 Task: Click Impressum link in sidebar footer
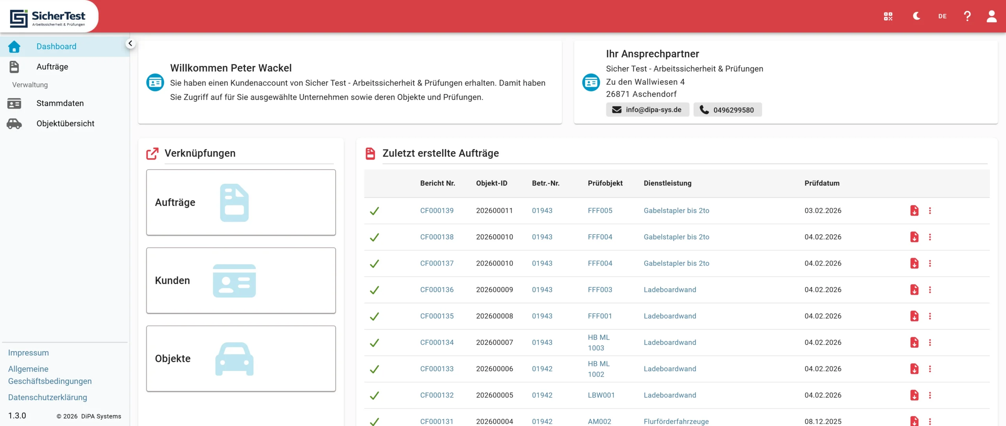[x=28, y=353]
